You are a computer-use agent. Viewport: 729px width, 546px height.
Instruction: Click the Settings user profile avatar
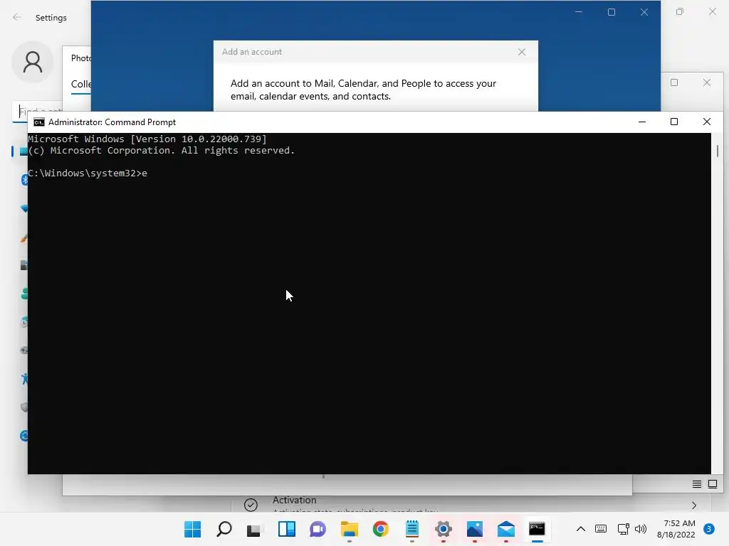pyautogui.click(x=33, y=62)
